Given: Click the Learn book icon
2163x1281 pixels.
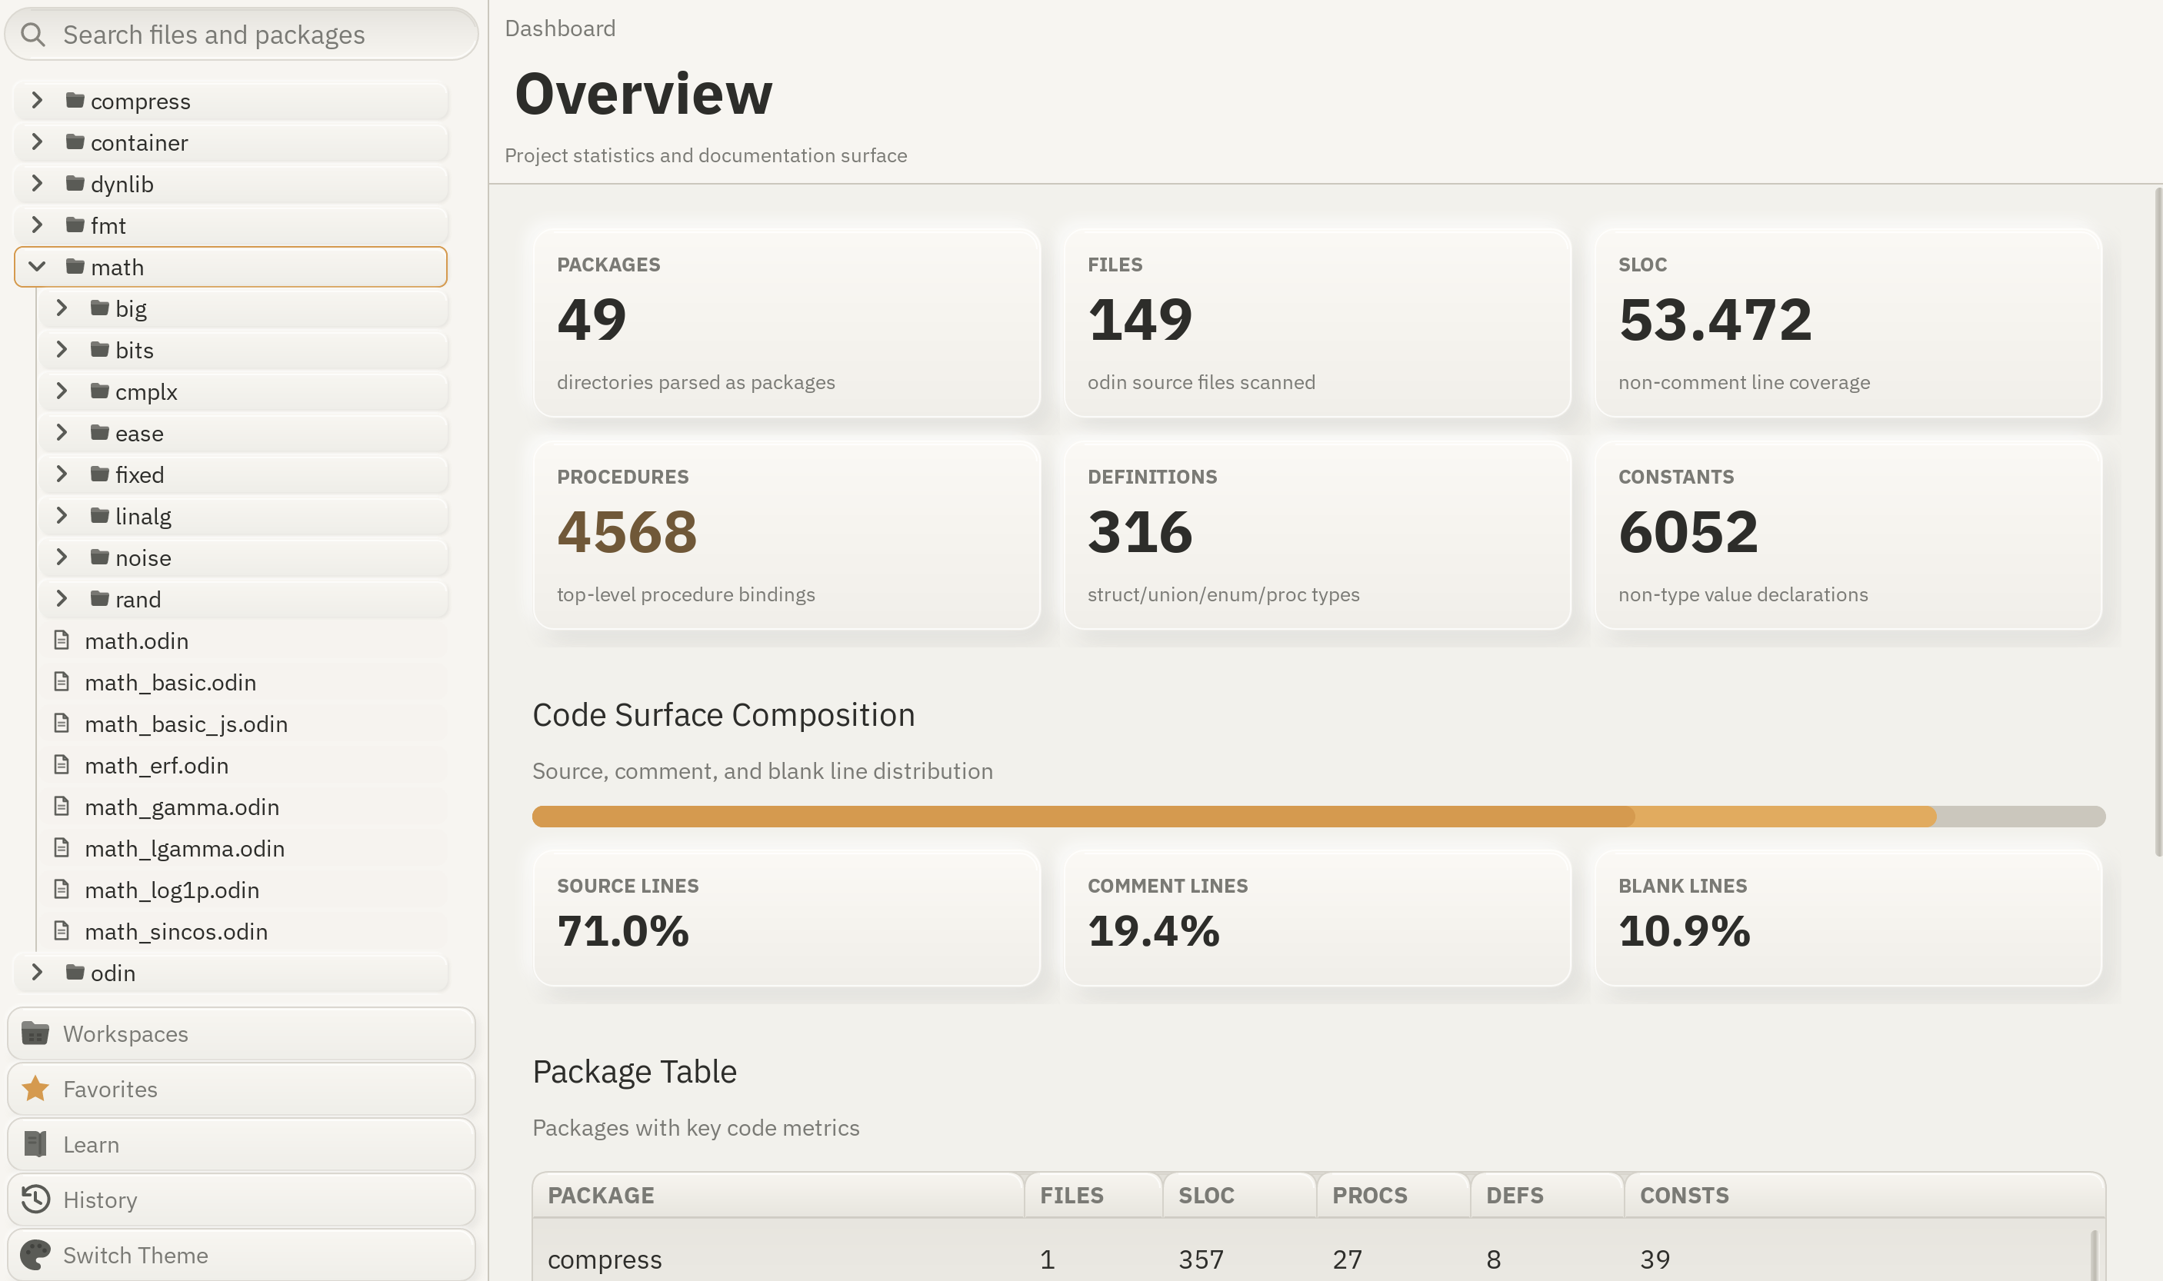Looking at the screenshot, I should (x=35, y=1144).
